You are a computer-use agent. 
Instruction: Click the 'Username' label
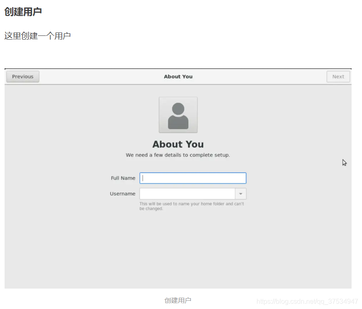123,194
